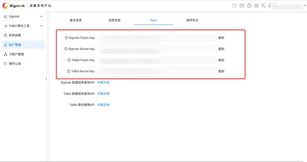Open the mail messages icon
Image resolution: width=307 pixels, height=162 pixels.
[x=242, y=6]
